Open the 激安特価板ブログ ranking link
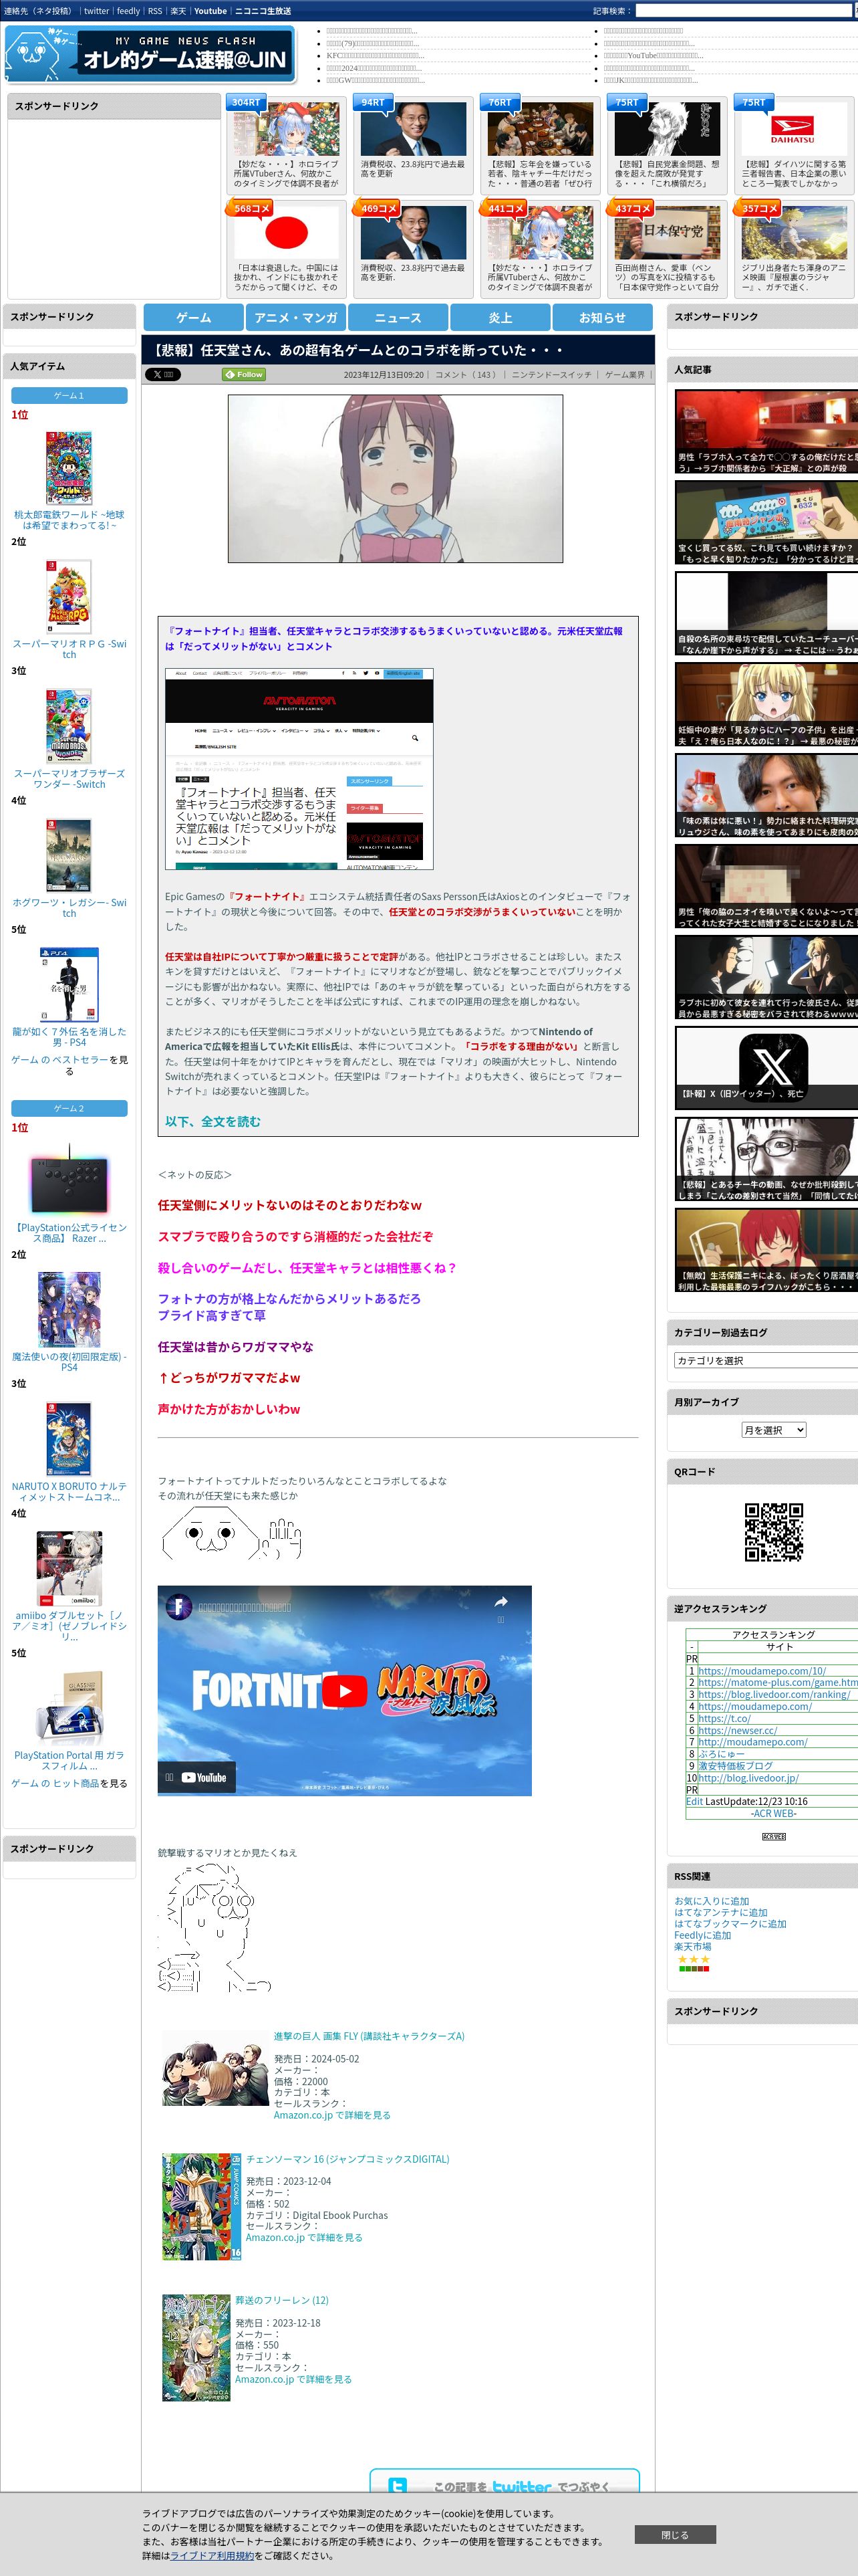The height and width of the screenshot is (2576, 858). pos(735,1766)
